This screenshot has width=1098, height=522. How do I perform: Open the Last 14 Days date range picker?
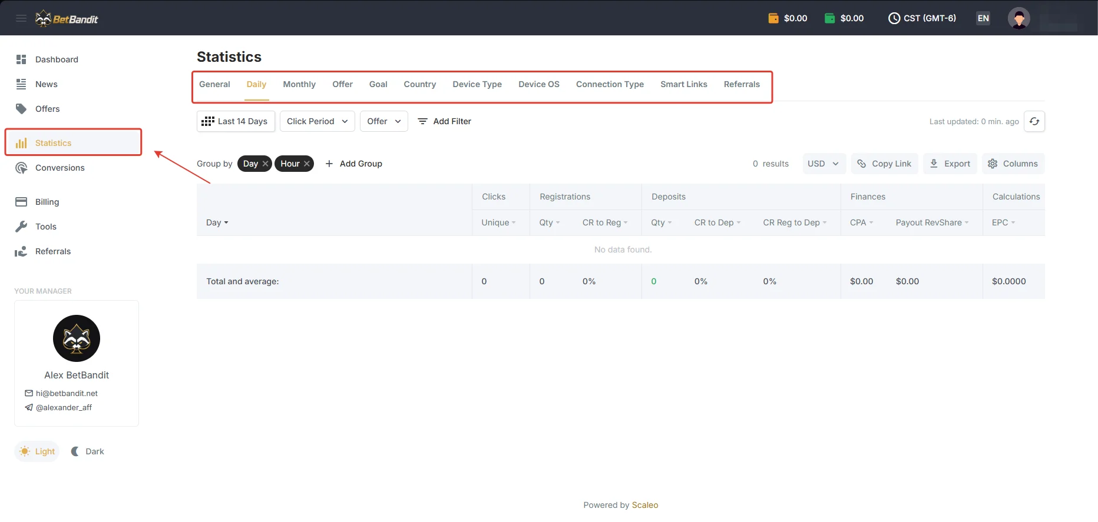click(236, 121)
